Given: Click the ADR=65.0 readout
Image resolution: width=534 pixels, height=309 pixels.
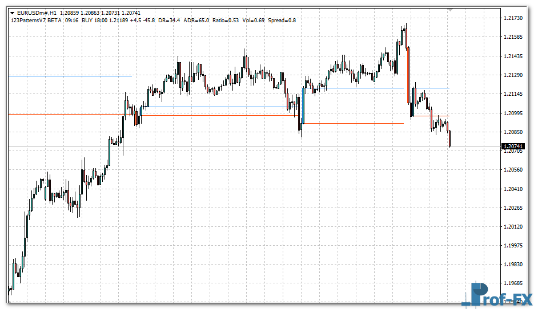Looking at the screenshot, I should [197, 21].
